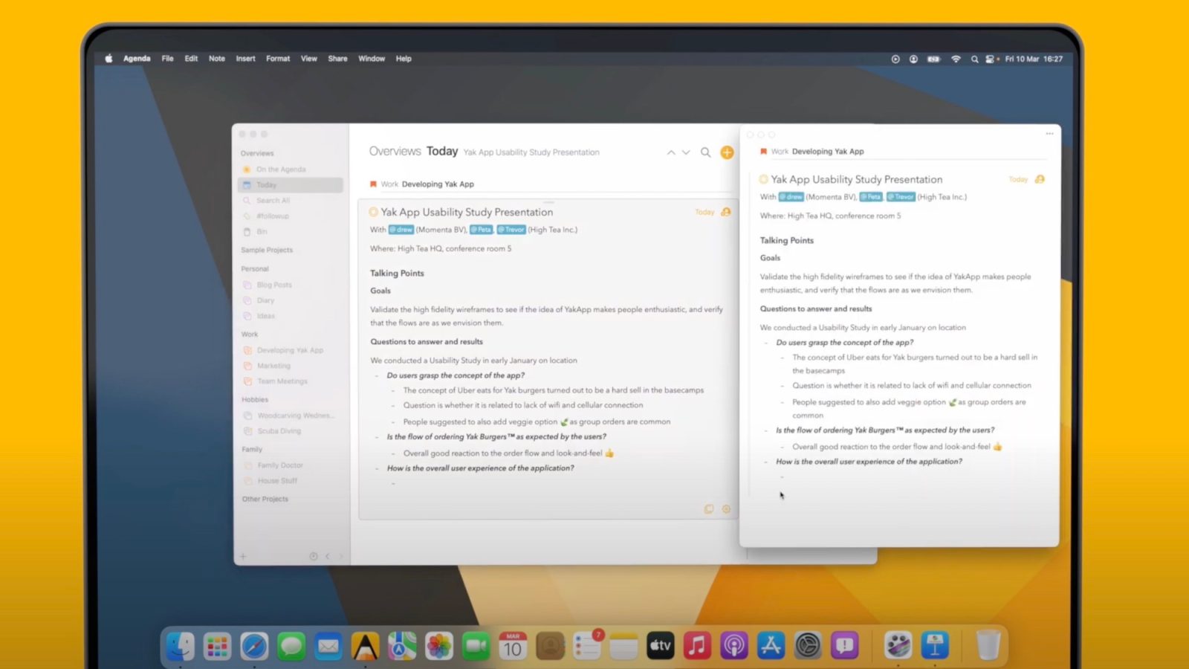1189x669 pixels.
Task: Click the ellipsis icon in the floating note window
Action: tap(1049, 134)
